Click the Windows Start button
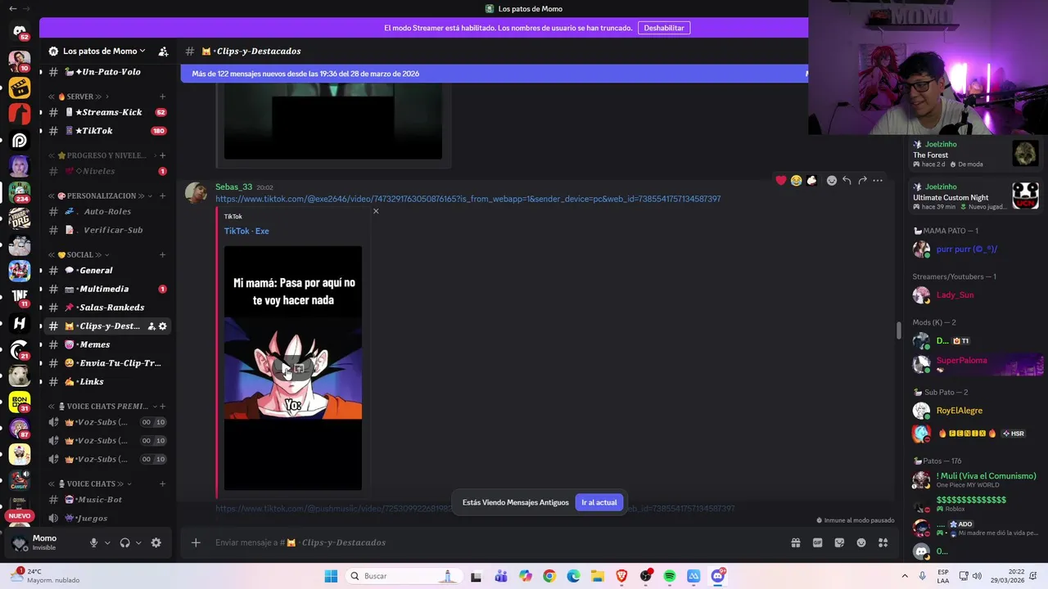 point(331,576)
